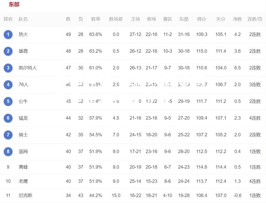The width and height of the screenshot is (266, 203).
Task: Sort by the 胜率 column header
Action: [x=96, y=19]
